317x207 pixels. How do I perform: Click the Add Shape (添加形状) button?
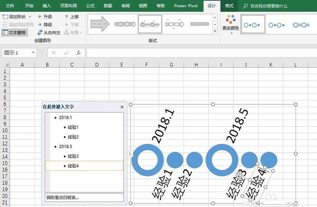pyautogui.click(x=14, y=17)
